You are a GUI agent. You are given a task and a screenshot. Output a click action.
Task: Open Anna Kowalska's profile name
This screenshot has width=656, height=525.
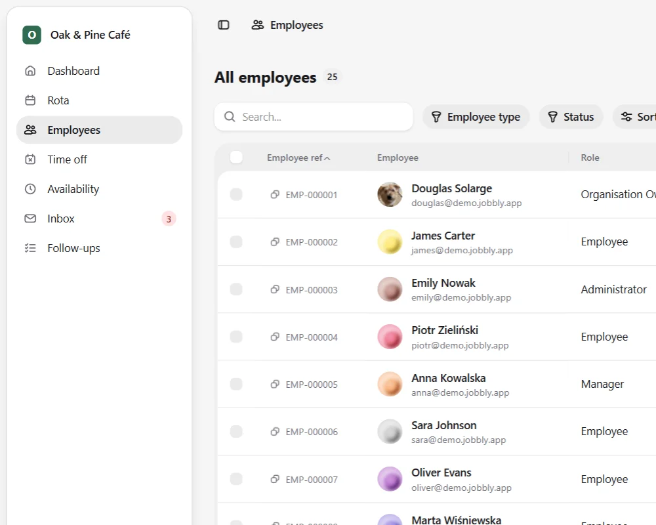point(449,378)
